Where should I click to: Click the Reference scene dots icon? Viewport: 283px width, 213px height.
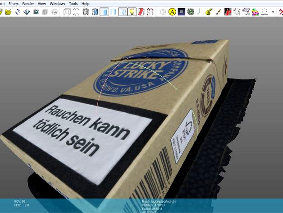click(264, 12)
